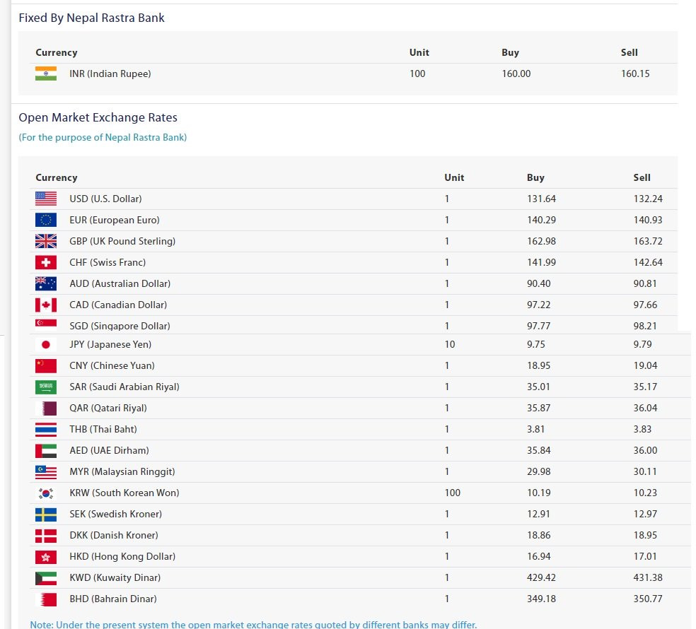696x629 pixels.
Task: Click the Kuwait flag icon
Action: click(46, 578)
